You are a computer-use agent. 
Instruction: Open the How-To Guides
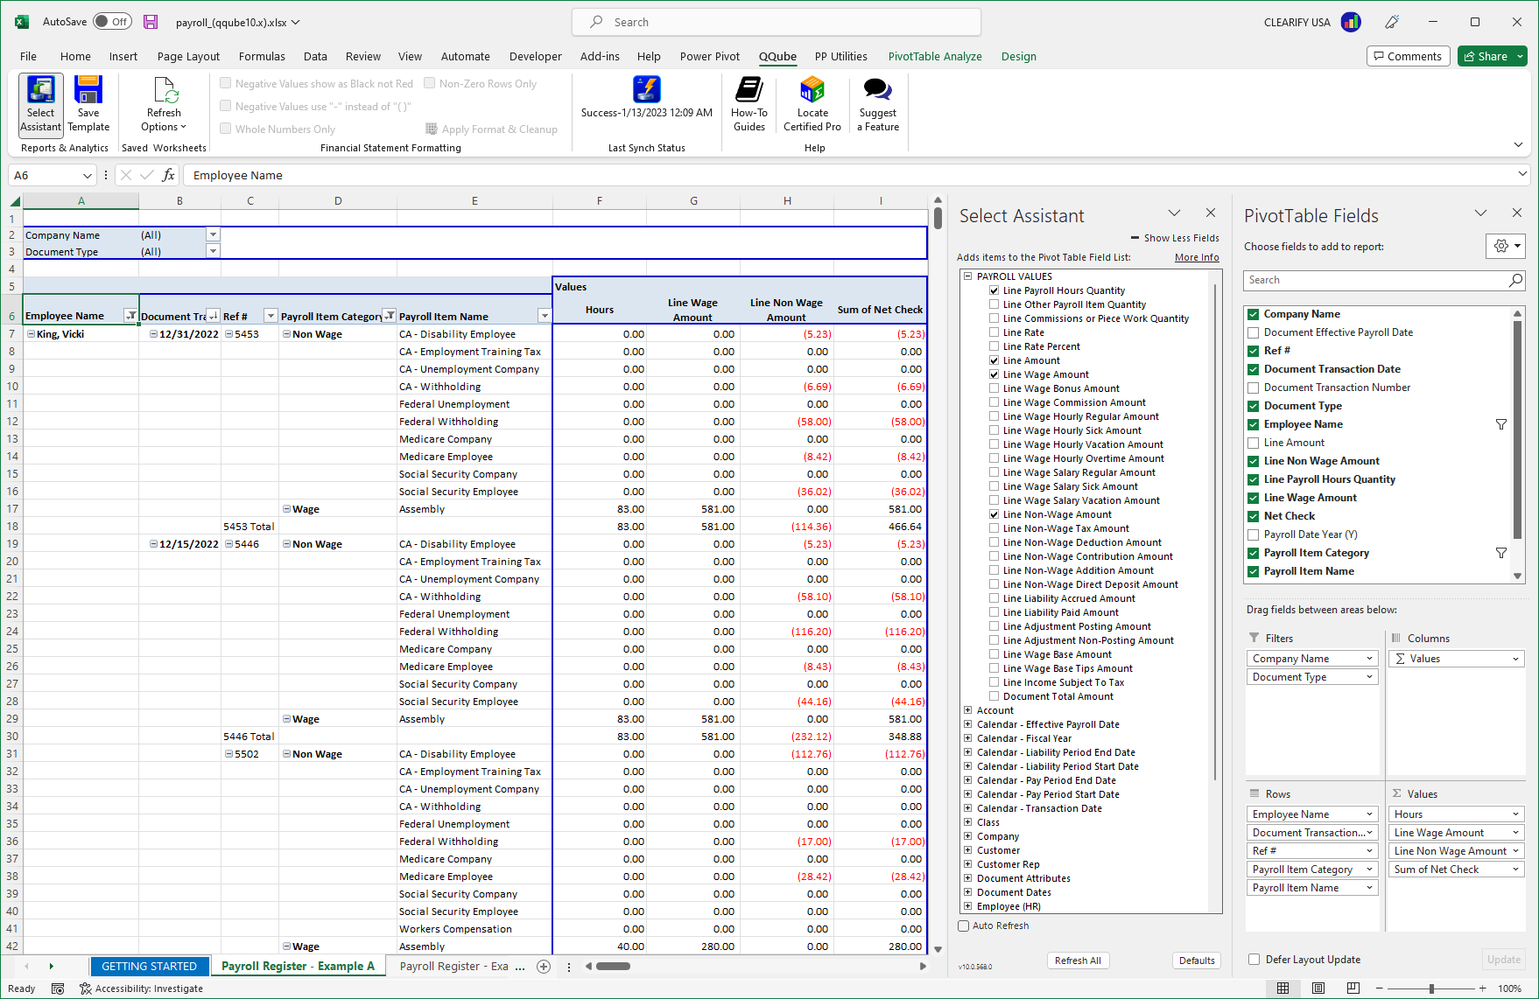click(x=749, y=103)
